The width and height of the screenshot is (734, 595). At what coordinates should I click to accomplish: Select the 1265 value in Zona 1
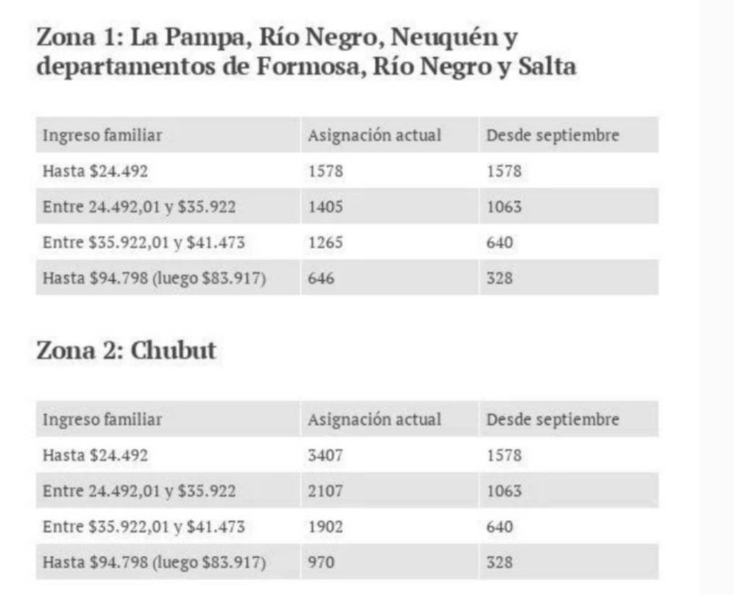pyautogui.click(x=325, y=242)
